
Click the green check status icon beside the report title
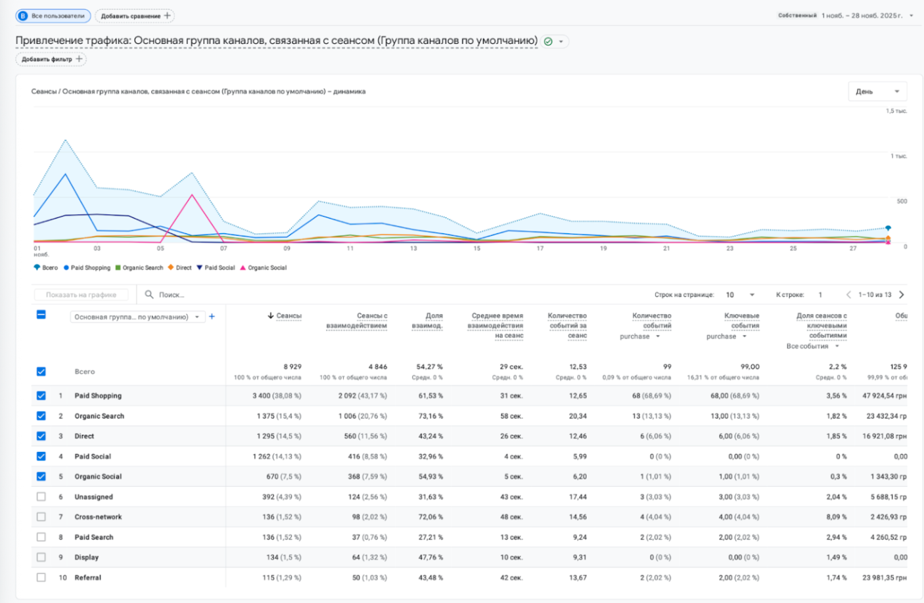click(x=548, y=41)
